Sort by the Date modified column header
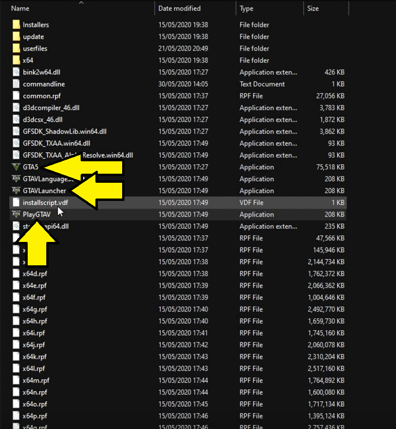 (x=179, y=9)
